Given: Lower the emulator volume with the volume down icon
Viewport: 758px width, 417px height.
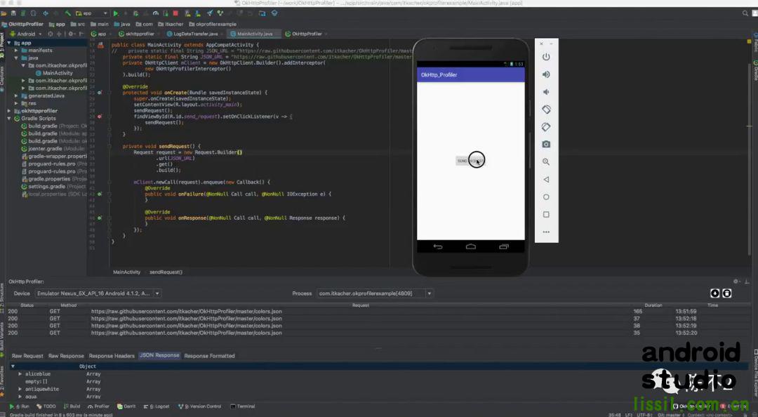Looking at the screenshot, I should [x=546, y=92].
